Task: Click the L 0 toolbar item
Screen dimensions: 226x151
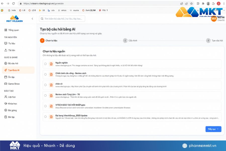Action: pos(22,10)
